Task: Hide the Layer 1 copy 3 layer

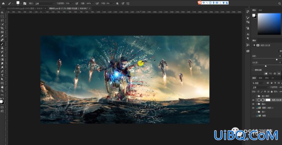Action: 253,108
